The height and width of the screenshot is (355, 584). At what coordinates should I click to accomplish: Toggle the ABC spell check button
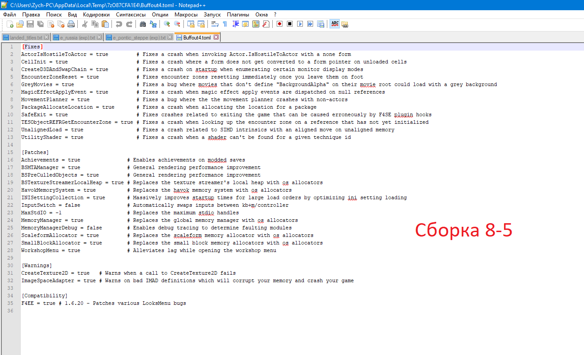coord(334,24)
